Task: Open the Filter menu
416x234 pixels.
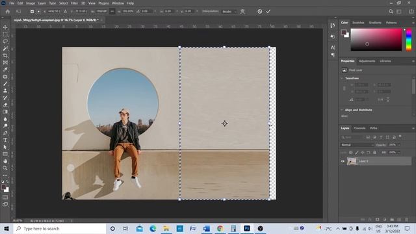Action: (74, 3)
